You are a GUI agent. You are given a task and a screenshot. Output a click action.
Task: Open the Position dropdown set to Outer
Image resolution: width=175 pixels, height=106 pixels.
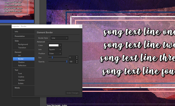[55, 54]
